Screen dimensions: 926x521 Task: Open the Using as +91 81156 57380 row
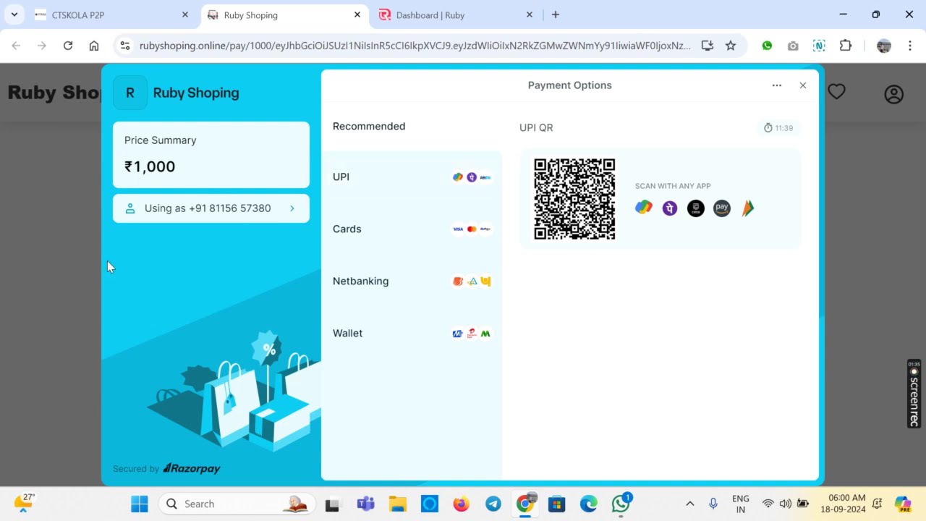click(211, 208)
